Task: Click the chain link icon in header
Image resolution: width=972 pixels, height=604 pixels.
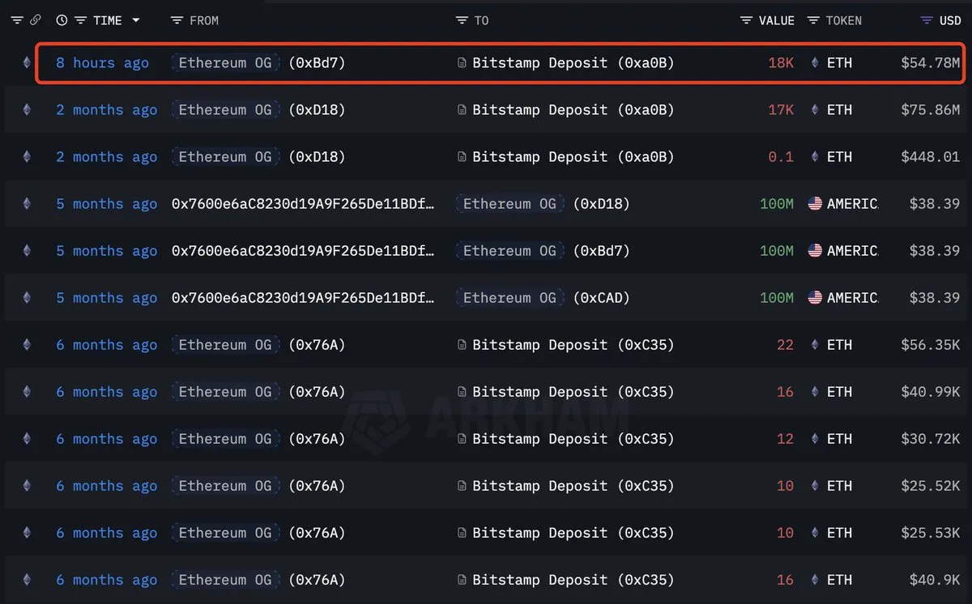Action: click(35, 20)
